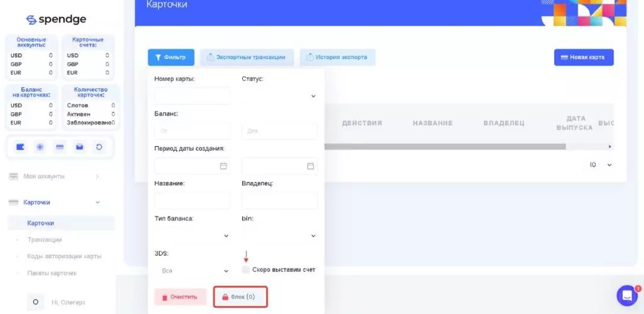Focus the balance 'От' input field

(x=192, y=131)
